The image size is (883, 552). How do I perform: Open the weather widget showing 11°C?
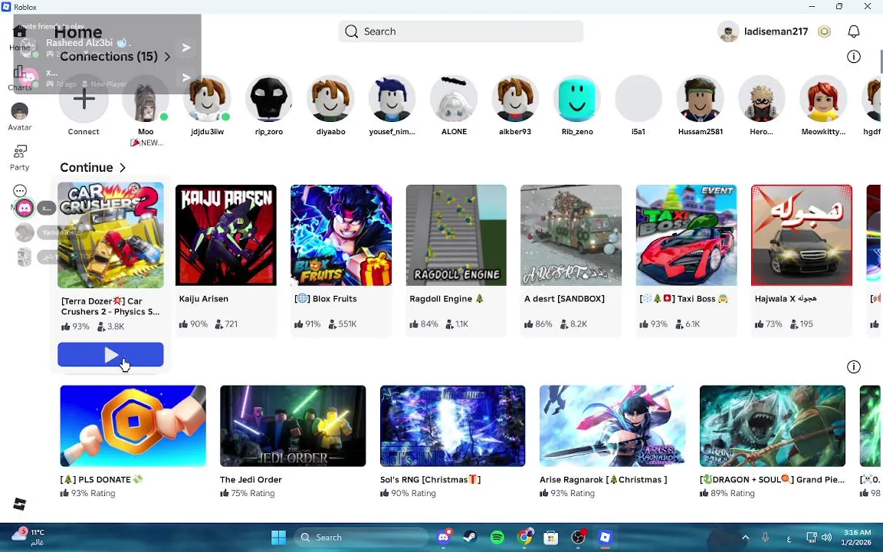(x=28, y=537)
